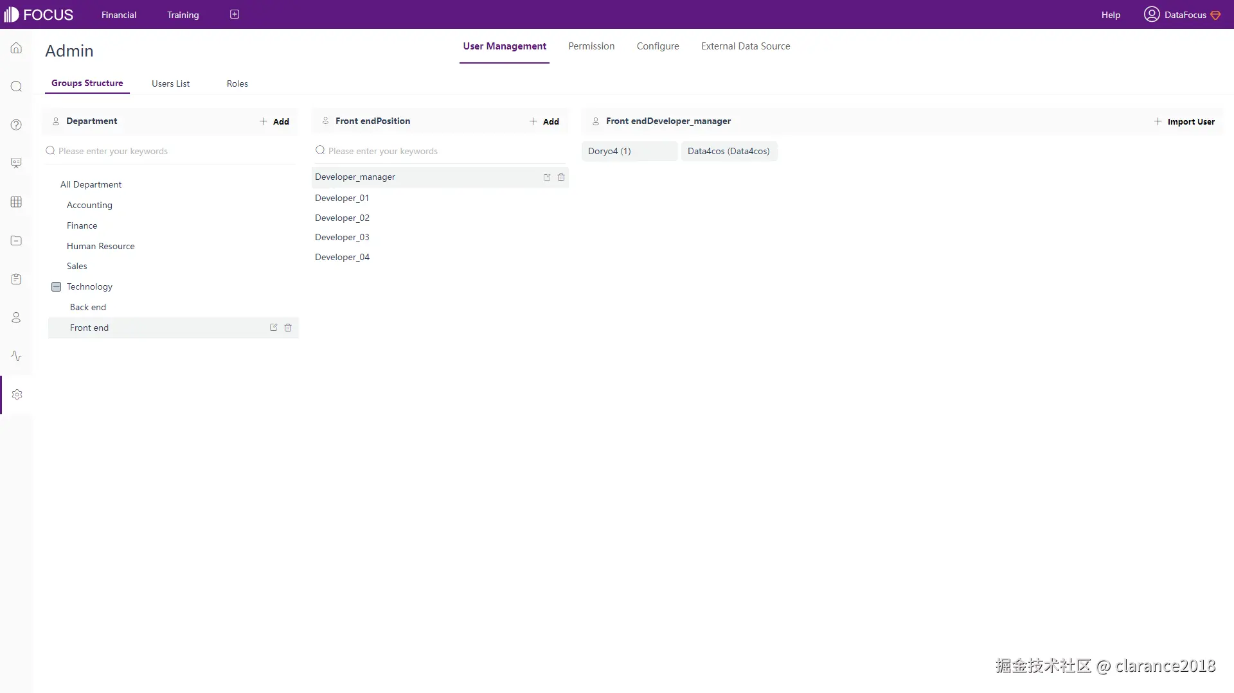Select the Developer_03 position

click(342, 237)
